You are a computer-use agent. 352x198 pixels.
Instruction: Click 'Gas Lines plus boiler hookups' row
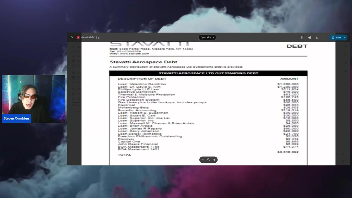[x=208, y=102]
